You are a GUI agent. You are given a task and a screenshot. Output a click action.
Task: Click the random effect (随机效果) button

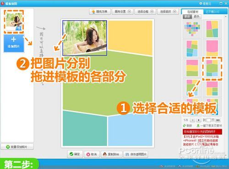[x=100, y=11]
